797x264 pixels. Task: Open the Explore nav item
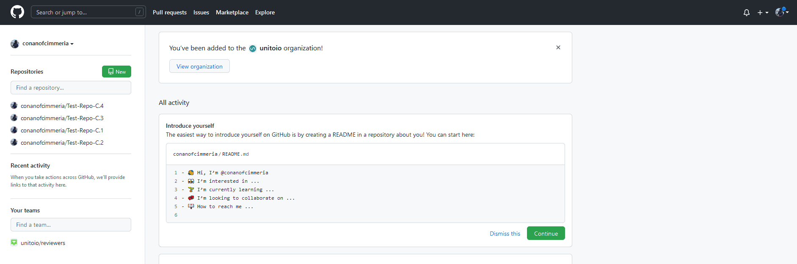coord(265,12)
